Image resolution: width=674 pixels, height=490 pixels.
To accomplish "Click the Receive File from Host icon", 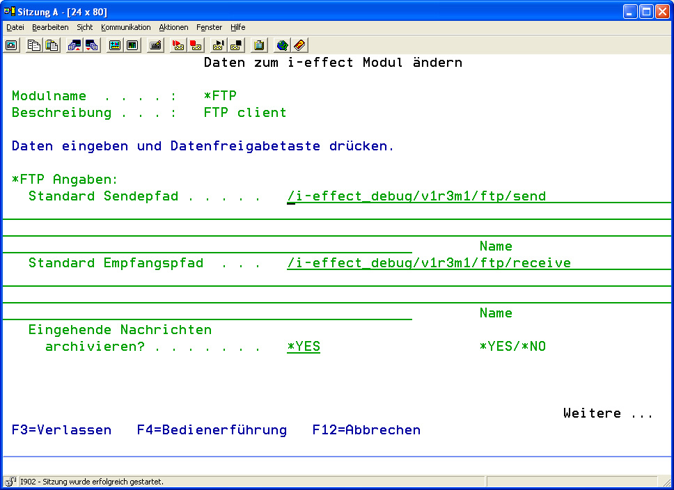I will pos(92,45).
